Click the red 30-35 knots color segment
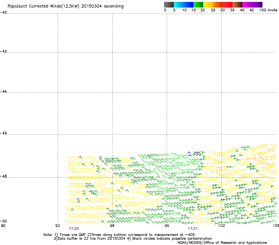 (x=228, y=5)
